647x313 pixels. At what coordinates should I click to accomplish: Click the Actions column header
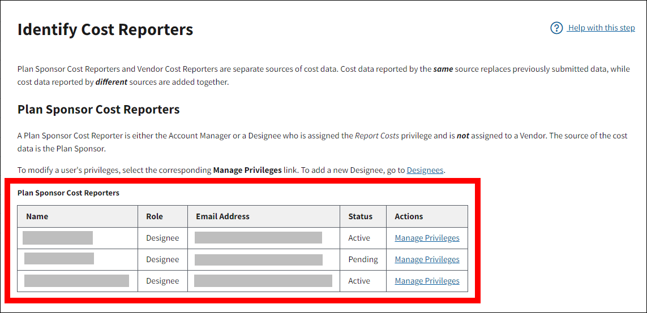click(x=409, y=216)
